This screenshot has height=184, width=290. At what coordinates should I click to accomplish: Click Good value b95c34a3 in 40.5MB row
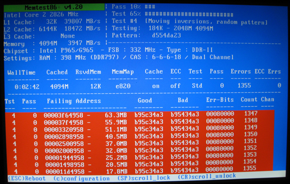coord(149,136)
